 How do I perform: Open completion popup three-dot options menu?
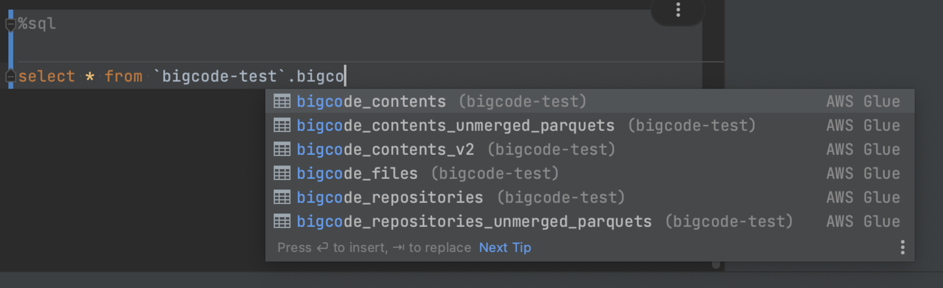(x=902, y=247)
